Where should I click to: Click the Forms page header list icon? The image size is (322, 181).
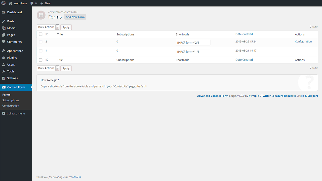point(41,15)
